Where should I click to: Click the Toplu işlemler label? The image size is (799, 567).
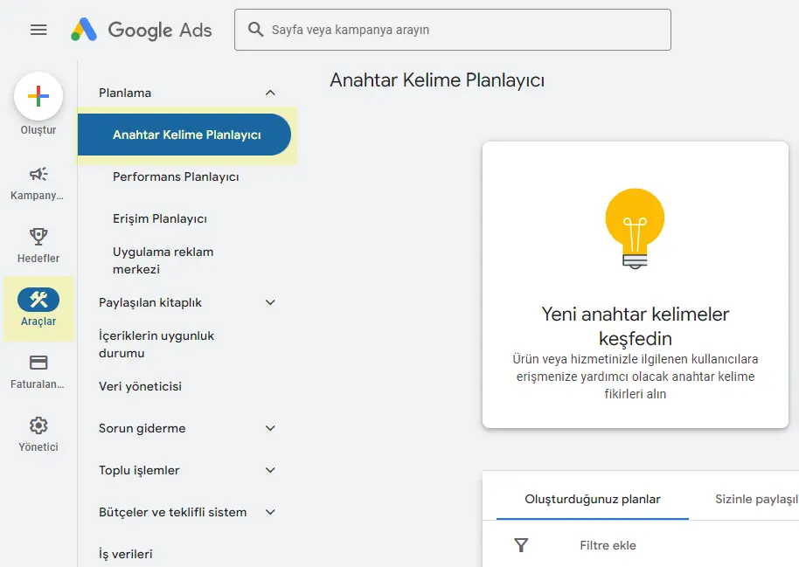139,470
